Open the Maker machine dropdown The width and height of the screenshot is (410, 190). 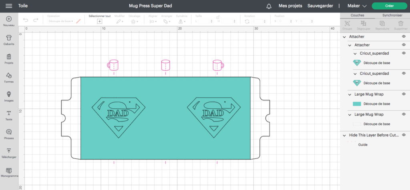click(357, 6)
